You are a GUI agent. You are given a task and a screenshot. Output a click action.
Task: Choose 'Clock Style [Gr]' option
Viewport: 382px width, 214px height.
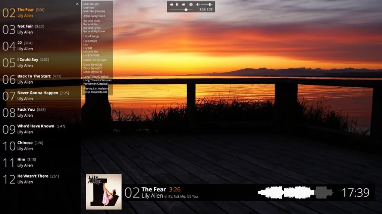coord(93,65)
